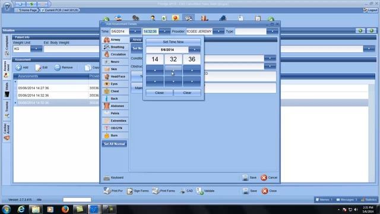380x214 pixels.
Task: Open Sign Forms
Action: pos(138,191)
